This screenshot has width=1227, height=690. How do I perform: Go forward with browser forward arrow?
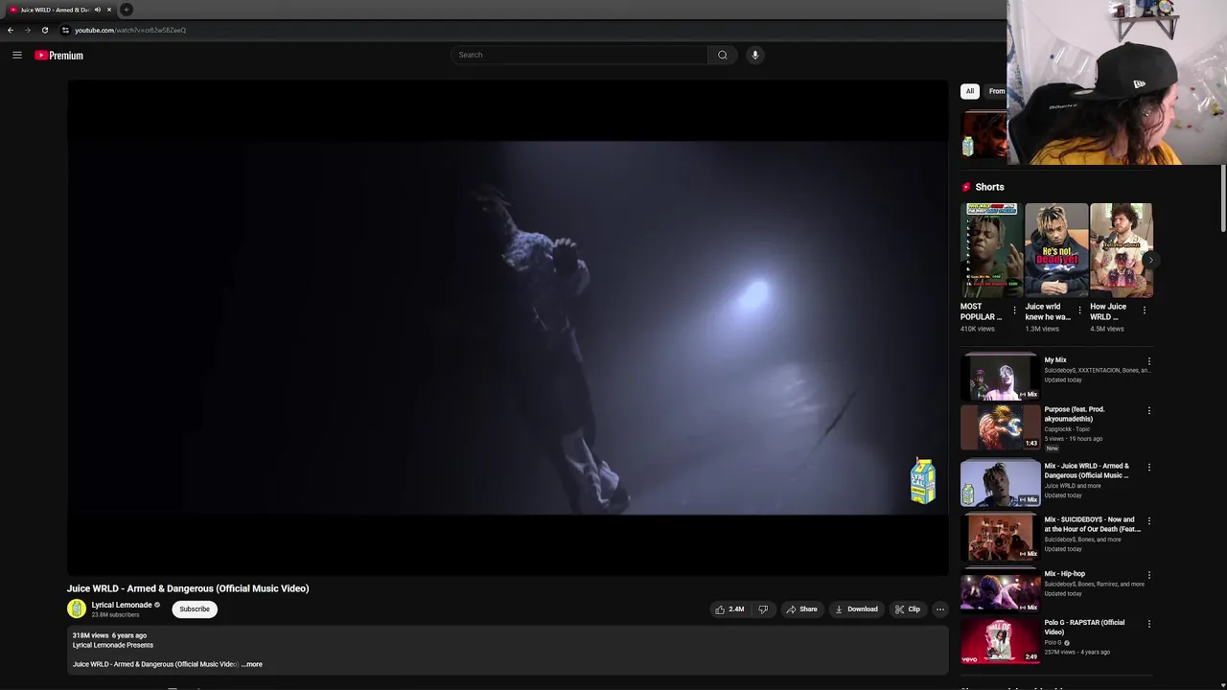pyautogui.click(x=27, y=30)
